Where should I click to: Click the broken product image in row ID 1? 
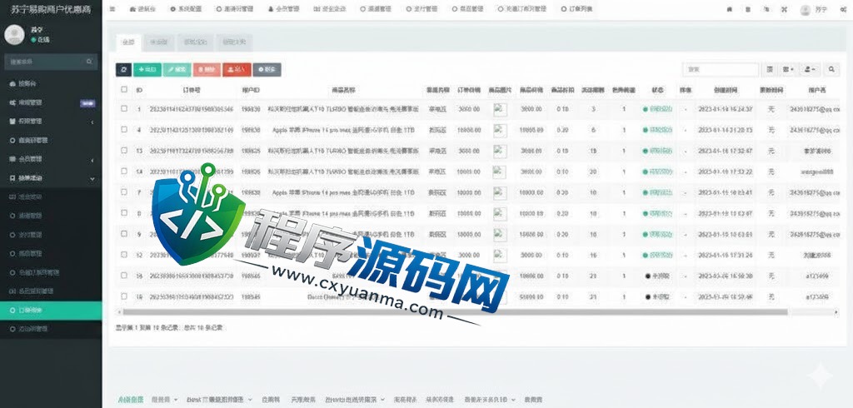click(x=500, y=109)
